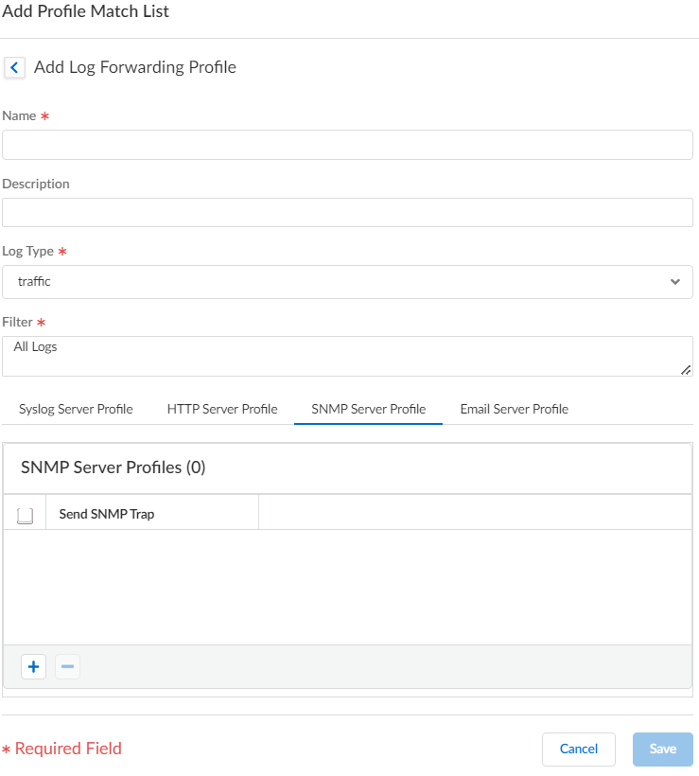Focus the Name input field
Image resolution: width=699 pixels, height=776 pixels.
tap(347, 145)
